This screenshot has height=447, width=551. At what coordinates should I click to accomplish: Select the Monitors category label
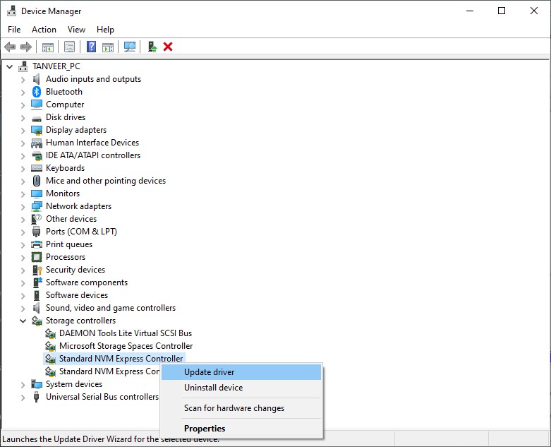[63, 193]
